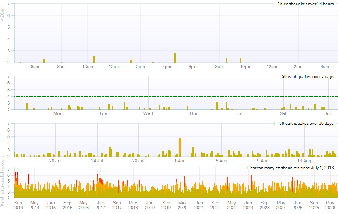Click the 'May 2020' label in history chart

(183, 205)
